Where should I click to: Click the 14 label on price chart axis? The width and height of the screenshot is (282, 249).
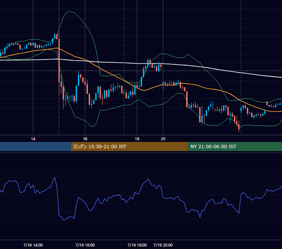pyautogui.click(x=33, y=139)
